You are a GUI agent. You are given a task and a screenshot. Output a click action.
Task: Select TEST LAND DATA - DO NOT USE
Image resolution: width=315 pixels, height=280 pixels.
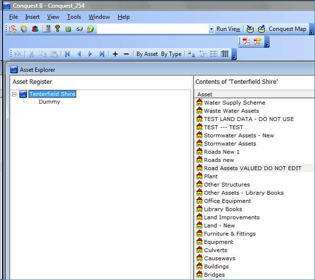[249, 119]
